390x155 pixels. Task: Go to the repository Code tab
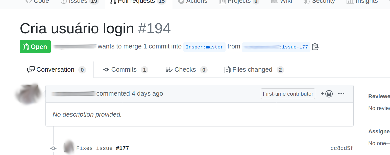37,2
